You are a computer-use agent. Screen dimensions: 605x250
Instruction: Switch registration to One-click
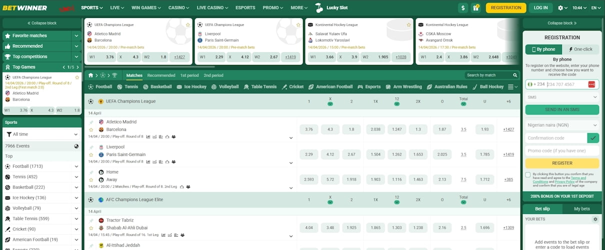[x=580, y=49]
